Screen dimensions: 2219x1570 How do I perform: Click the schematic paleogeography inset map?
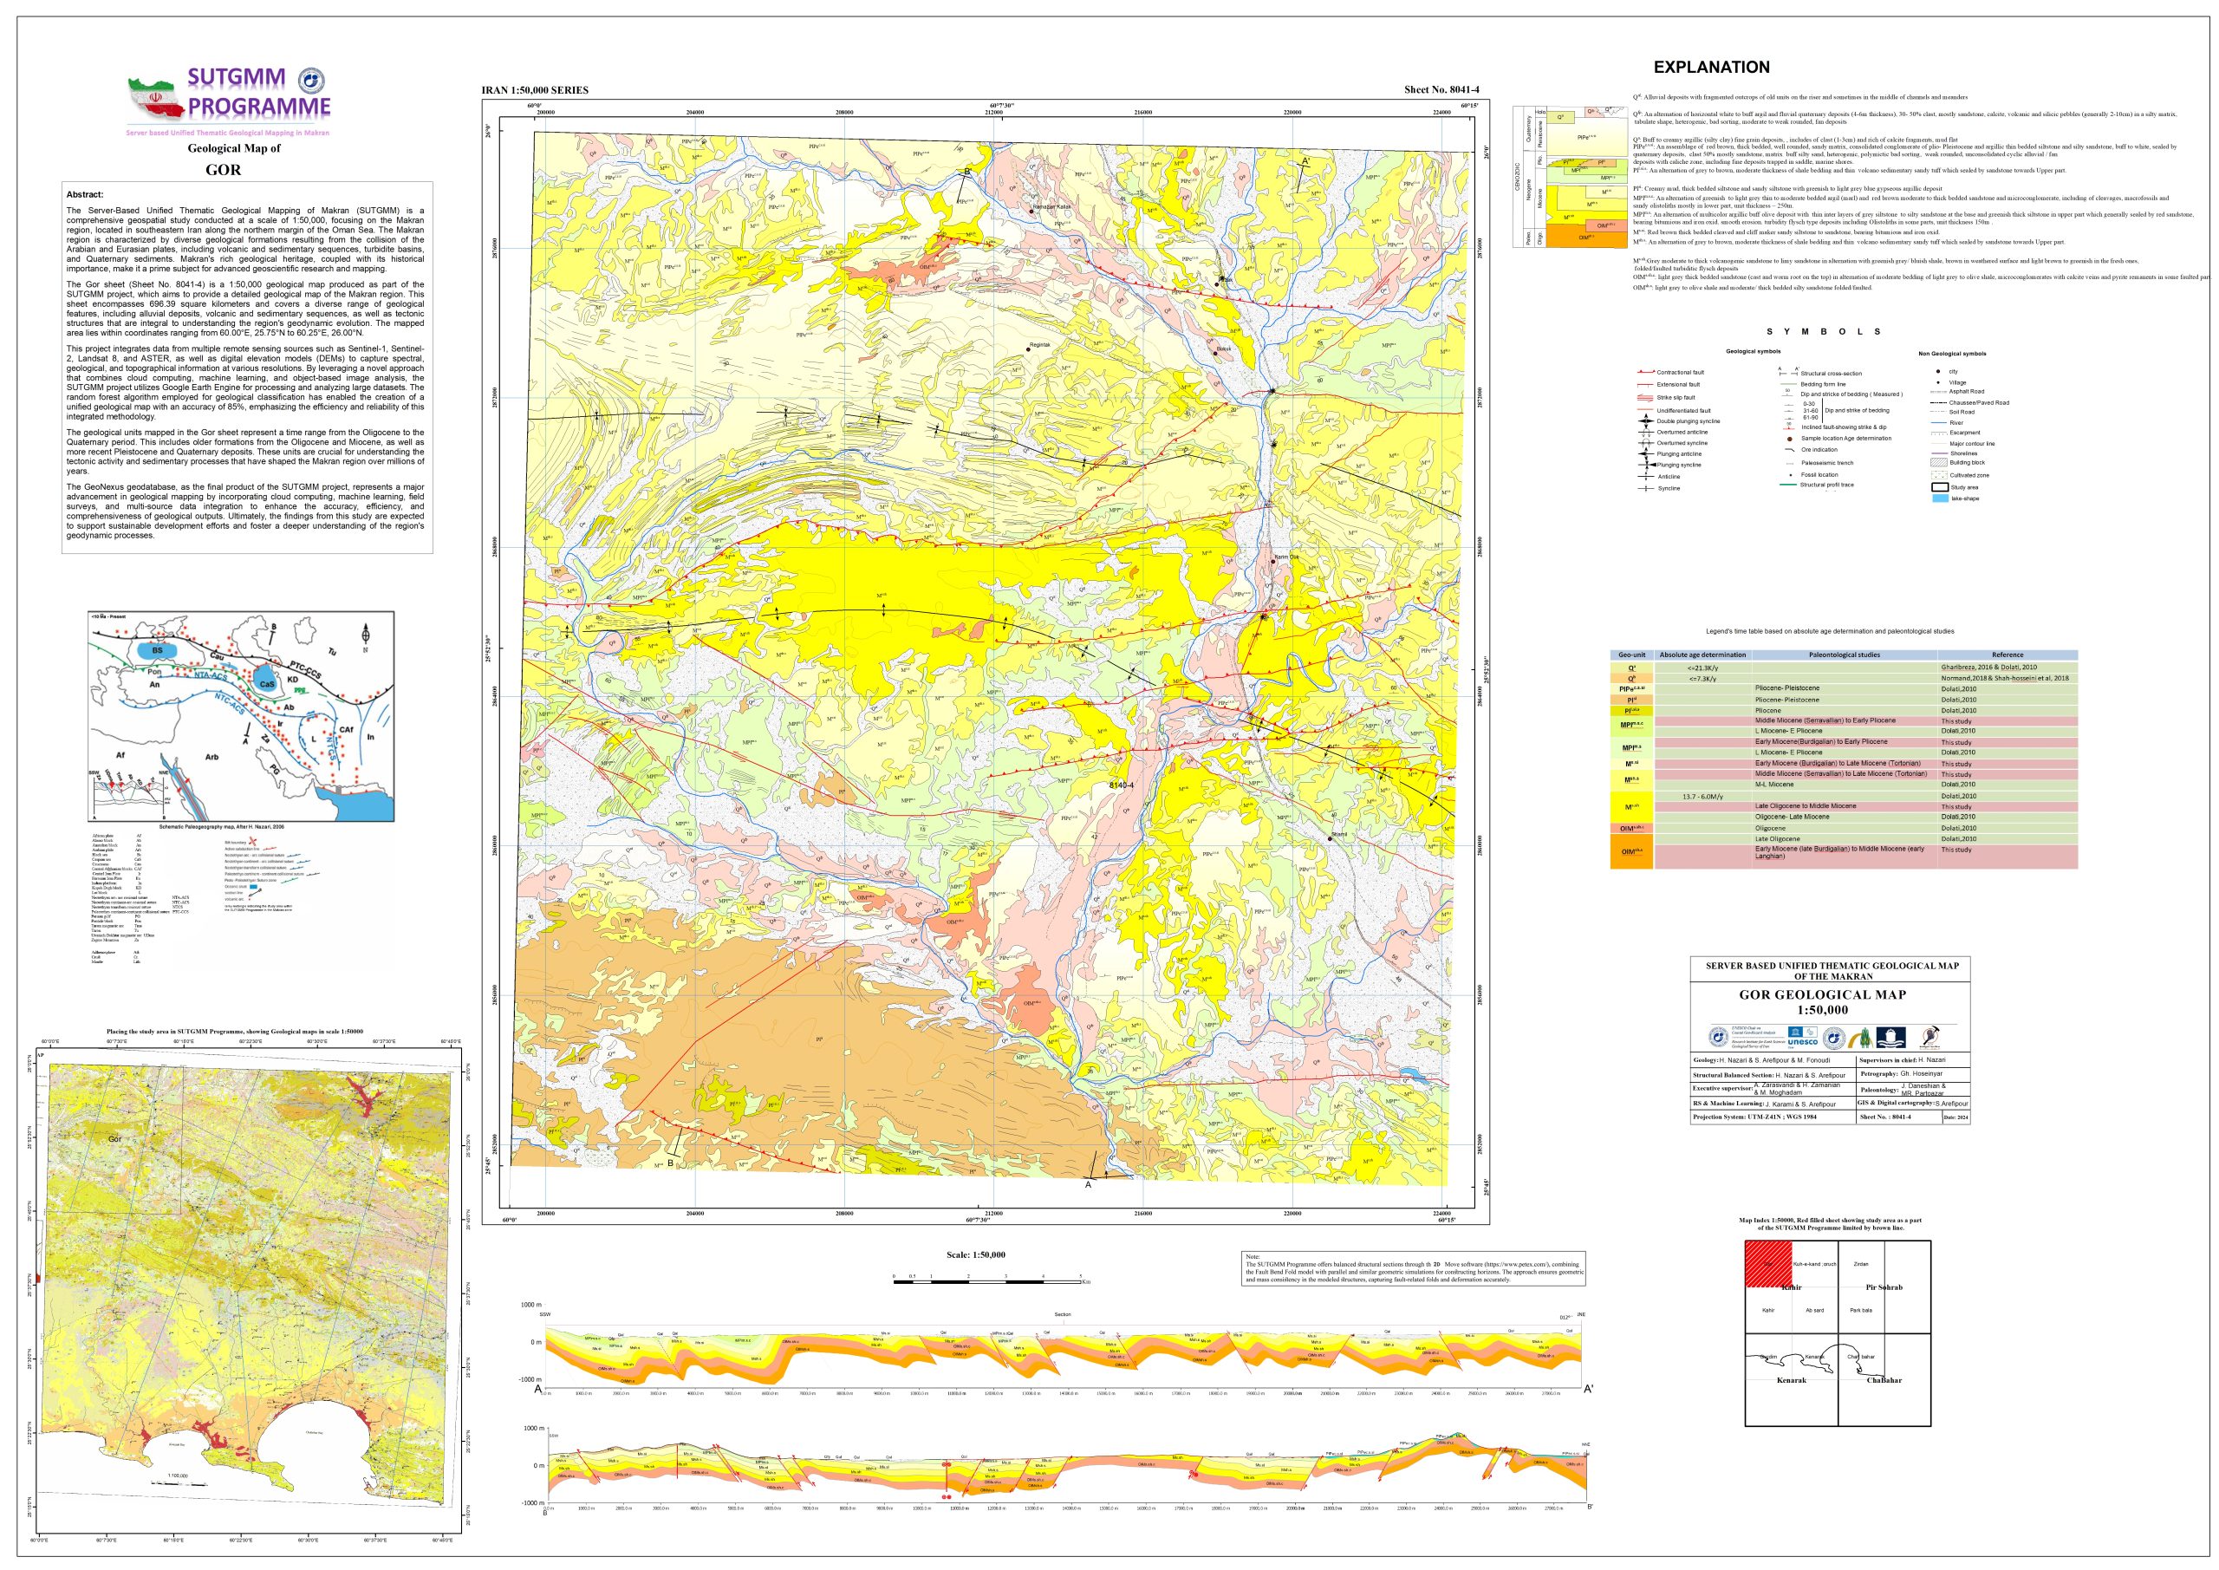click(x=242, y=716)
